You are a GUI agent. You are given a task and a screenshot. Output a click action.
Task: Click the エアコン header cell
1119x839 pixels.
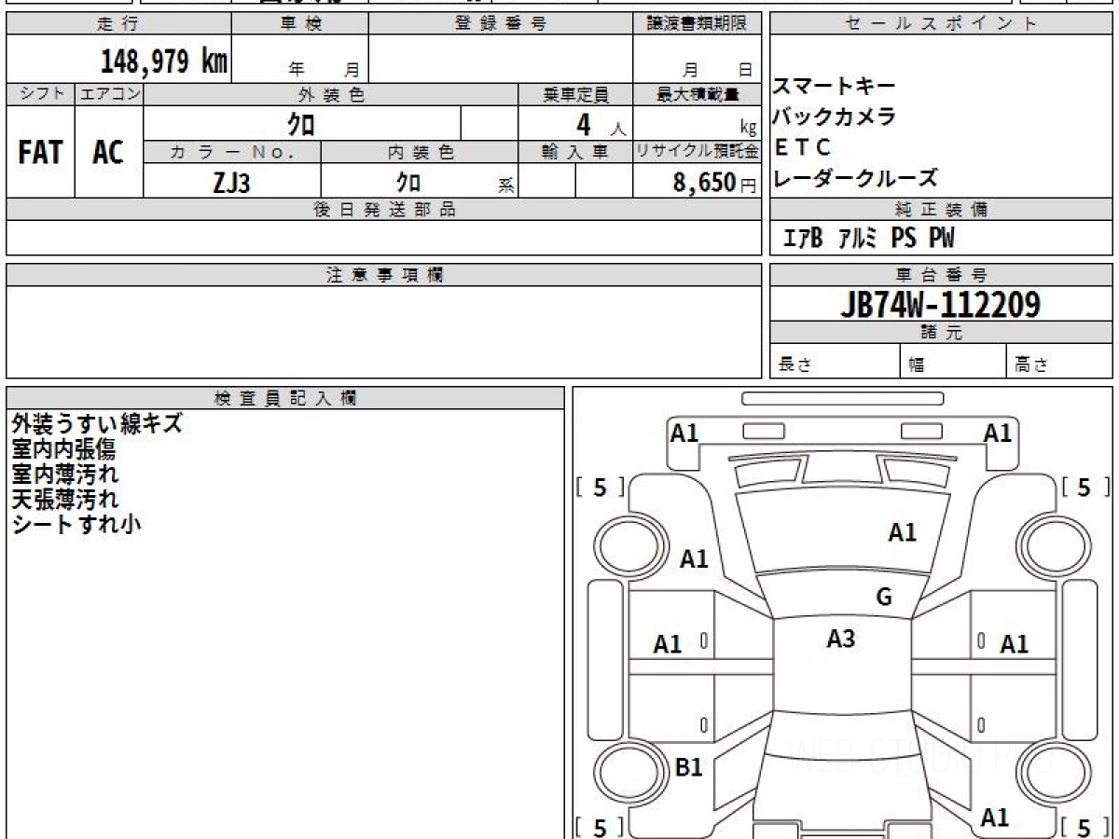pos(109,94)
